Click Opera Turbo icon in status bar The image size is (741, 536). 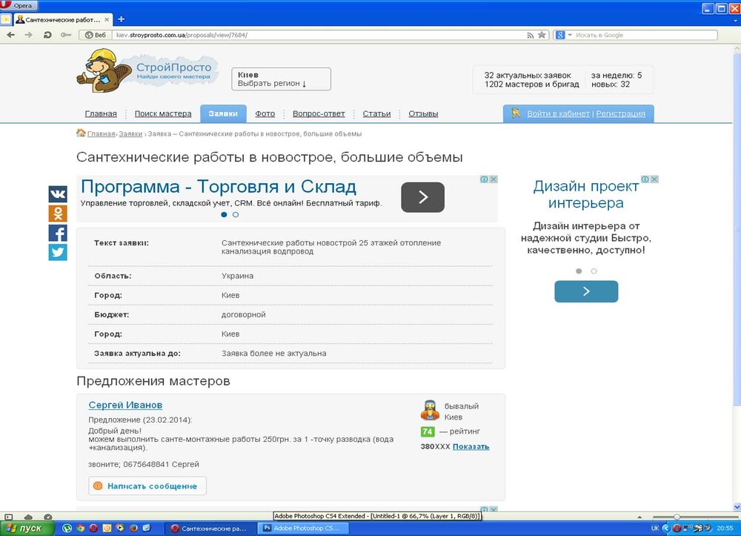(x=47, y=517)
